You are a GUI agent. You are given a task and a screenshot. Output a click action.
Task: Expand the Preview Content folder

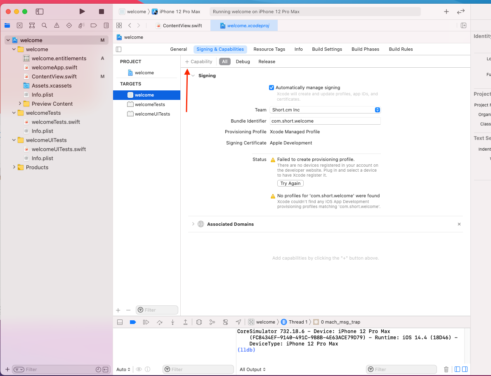20,104
